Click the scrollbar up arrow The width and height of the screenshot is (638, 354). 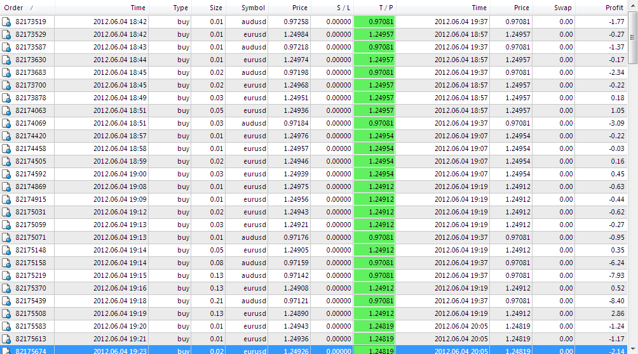tap(633, 5)
